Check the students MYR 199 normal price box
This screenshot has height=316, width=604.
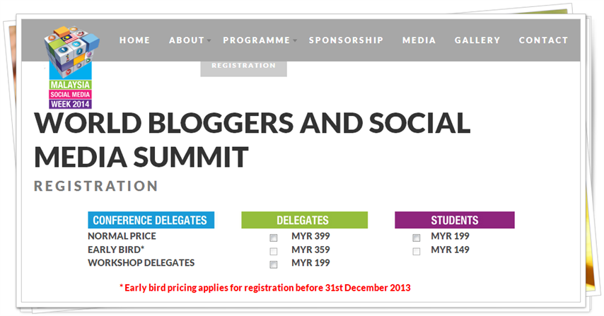coord(417,238)
